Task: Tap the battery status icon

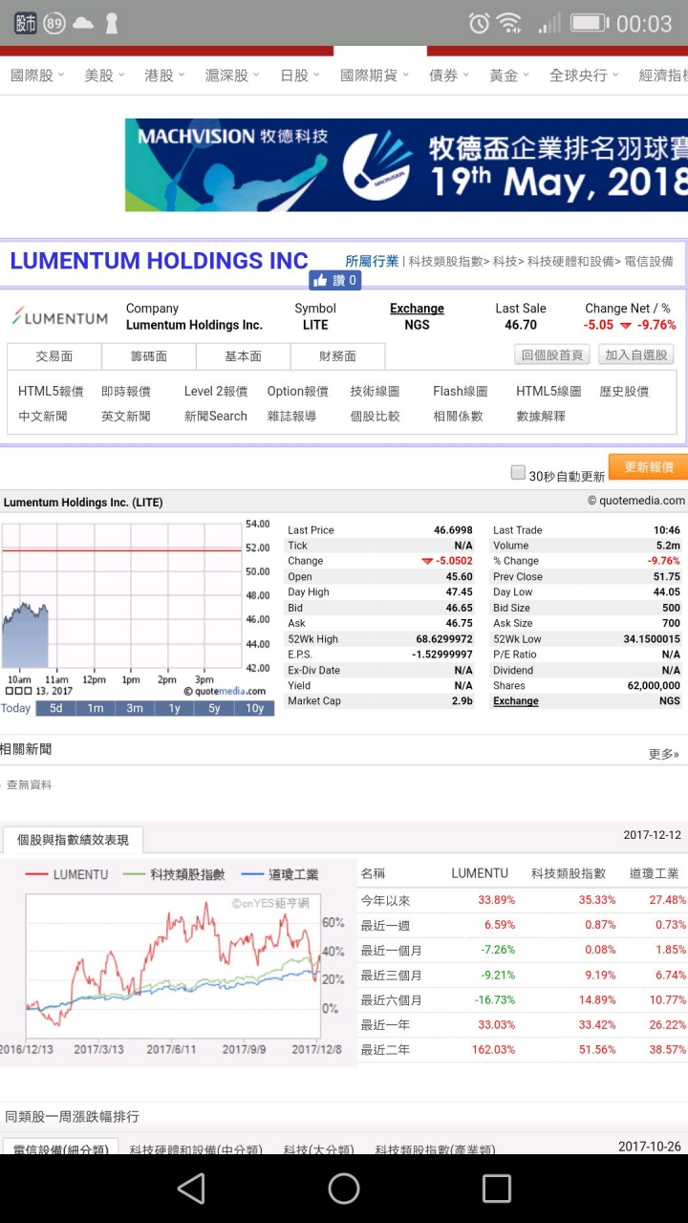Action: [x=590, y=23]
